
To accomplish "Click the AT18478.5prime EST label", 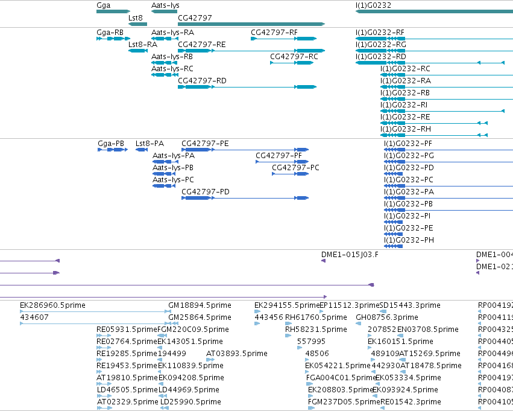I will (x=431, y=366).
